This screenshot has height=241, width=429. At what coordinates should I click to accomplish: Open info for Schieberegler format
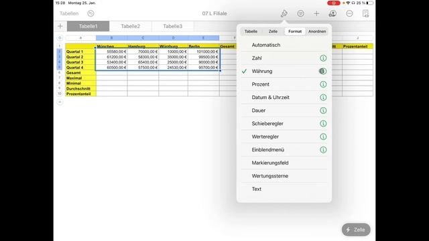pyautogui.click(x=323, y=124)
